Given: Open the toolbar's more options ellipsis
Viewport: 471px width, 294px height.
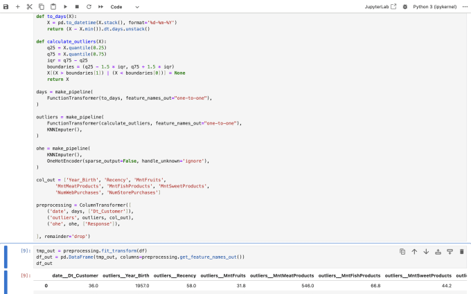Looking at the screenshot, I should pos(465,7).
